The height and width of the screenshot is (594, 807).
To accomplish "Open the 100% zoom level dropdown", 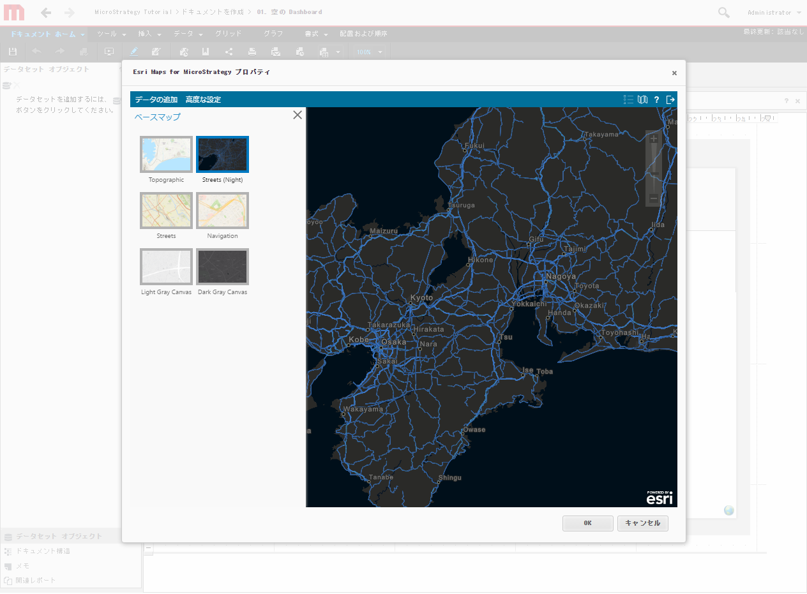I will pos(370,52).
